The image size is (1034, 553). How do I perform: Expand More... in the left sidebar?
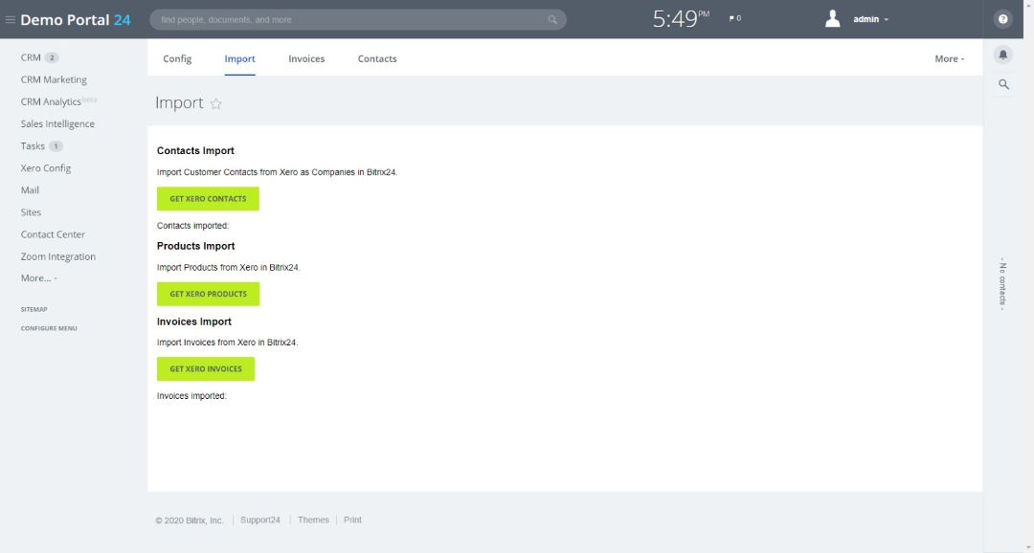click(38, 278)
